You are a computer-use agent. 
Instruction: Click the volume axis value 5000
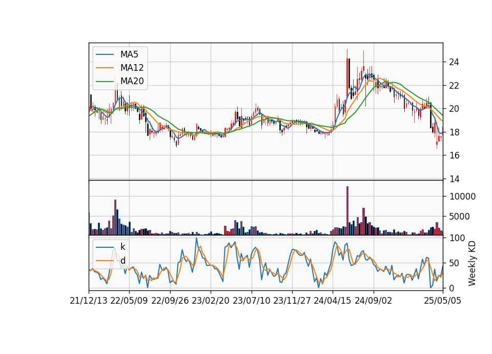(x=460, y=217)
